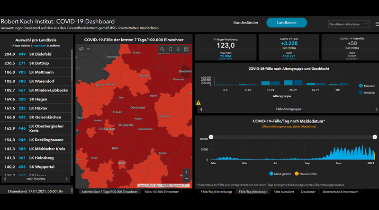
Task: Toggle the Stand gestern legend series
Action: (x=280, y=174)
